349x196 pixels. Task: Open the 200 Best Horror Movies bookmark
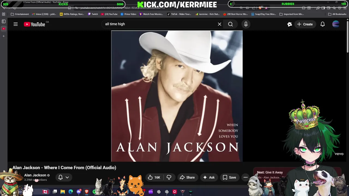(x=236, y=14)
